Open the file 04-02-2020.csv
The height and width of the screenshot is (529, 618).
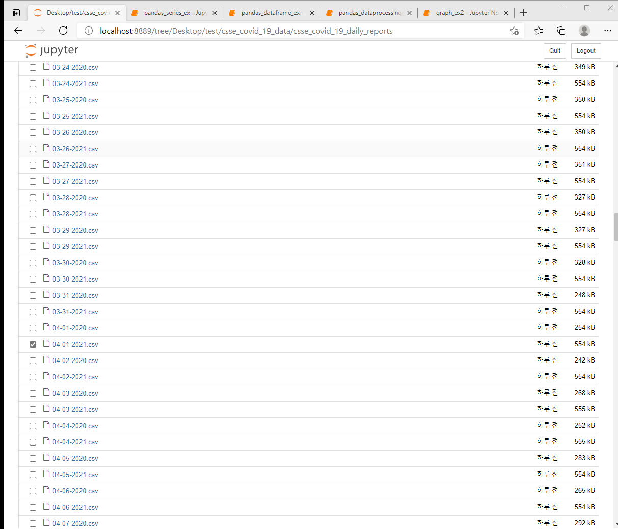tap(75, 360)
